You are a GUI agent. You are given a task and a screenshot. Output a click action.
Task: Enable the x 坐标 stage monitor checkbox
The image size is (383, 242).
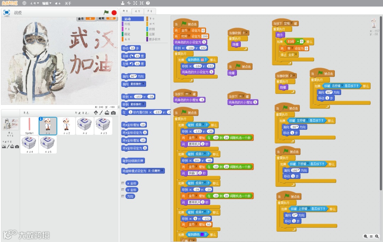click(x=123, y=183)
